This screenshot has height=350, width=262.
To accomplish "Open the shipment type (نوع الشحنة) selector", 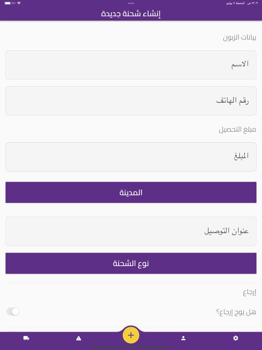I will [131, 263].
